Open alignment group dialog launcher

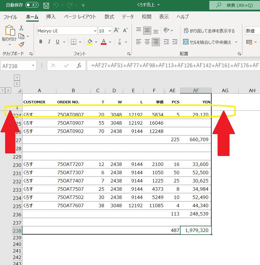point(239,54)
